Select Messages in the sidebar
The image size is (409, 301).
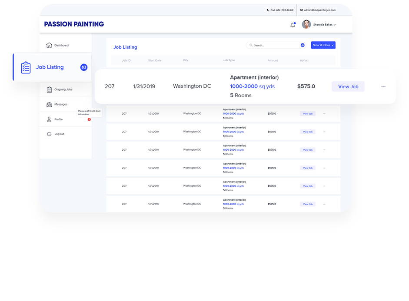pos(61,104)
